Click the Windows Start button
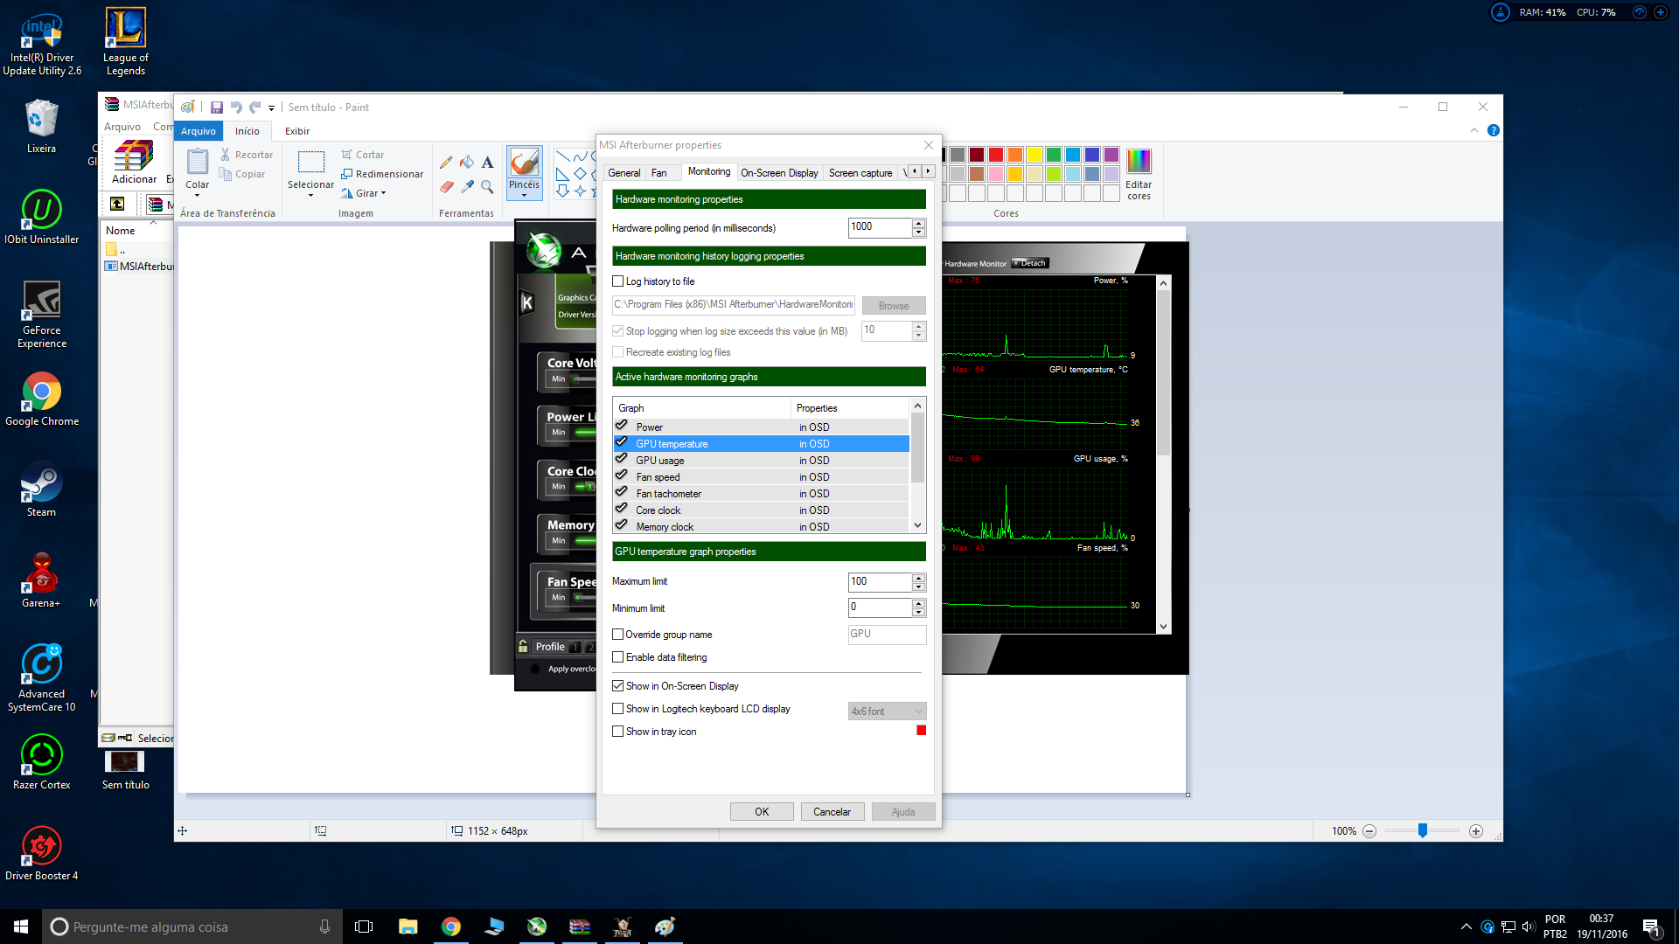The image size is (1679, 944). tap(21, 927)
